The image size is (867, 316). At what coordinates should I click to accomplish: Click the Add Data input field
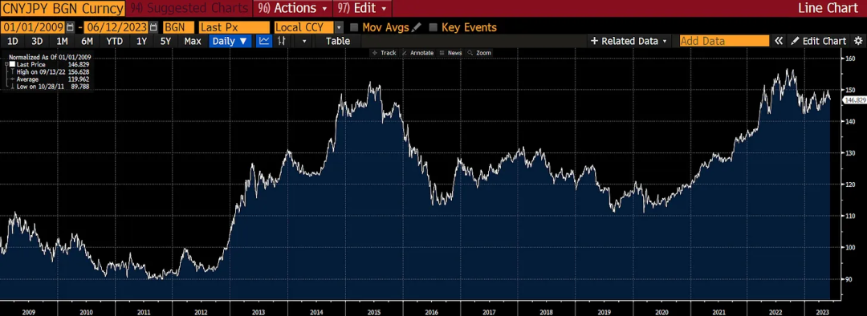[724, 41]
